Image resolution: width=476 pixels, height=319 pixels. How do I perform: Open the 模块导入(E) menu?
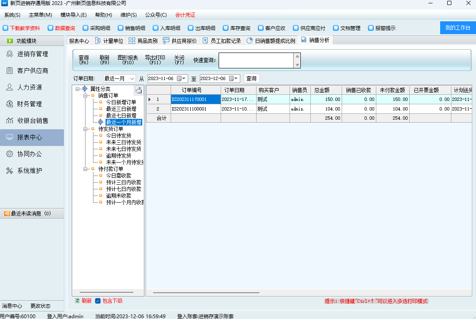tap(73, 15)
